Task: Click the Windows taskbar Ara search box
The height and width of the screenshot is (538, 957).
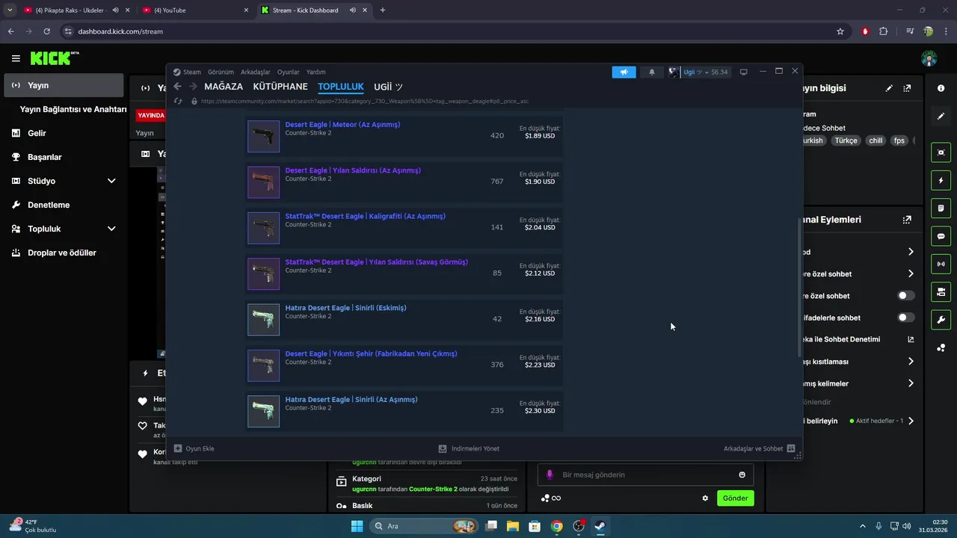Action: [424, 526]
